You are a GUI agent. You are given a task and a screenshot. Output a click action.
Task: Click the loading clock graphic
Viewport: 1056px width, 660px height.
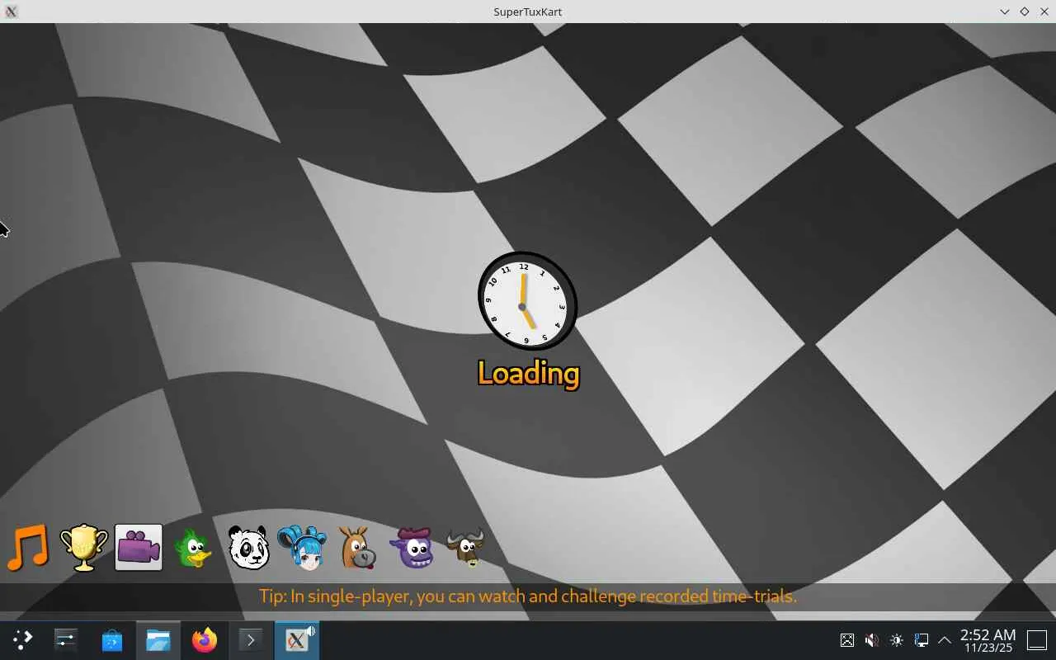527,301
